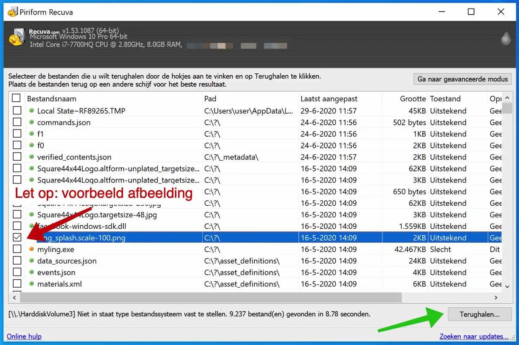Click the size value 502 bytes

pyautogui.click(x=410, y=122)
